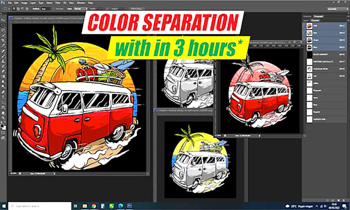Select the Magic Wand tool
This screenshot has width=350, height=210.
(x=3, y=35)
